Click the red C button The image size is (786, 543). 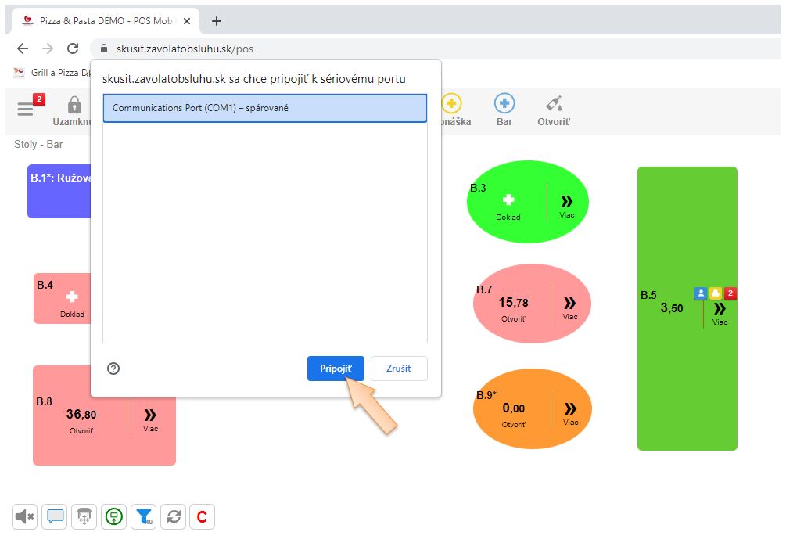click(202, 516)
